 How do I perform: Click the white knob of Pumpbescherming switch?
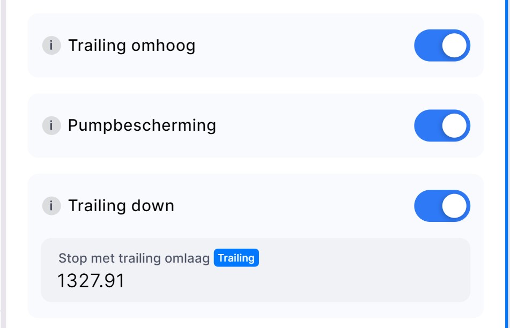pos(455,125)
